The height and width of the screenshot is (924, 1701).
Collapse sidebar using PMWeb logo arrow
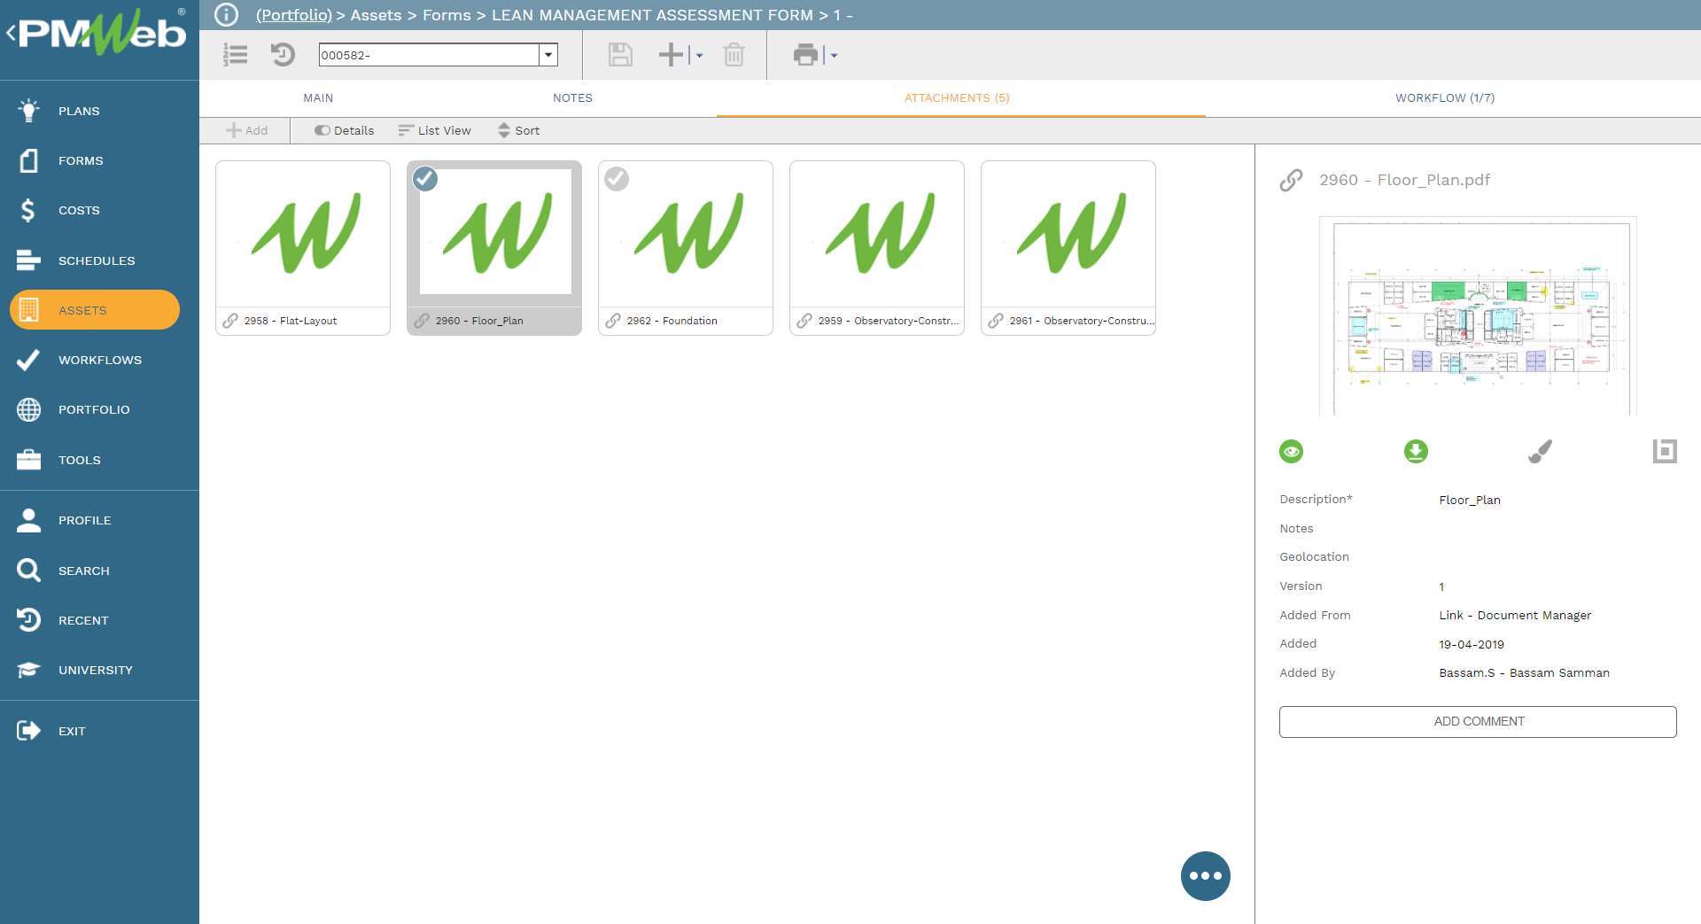click(x=11, y=34)
